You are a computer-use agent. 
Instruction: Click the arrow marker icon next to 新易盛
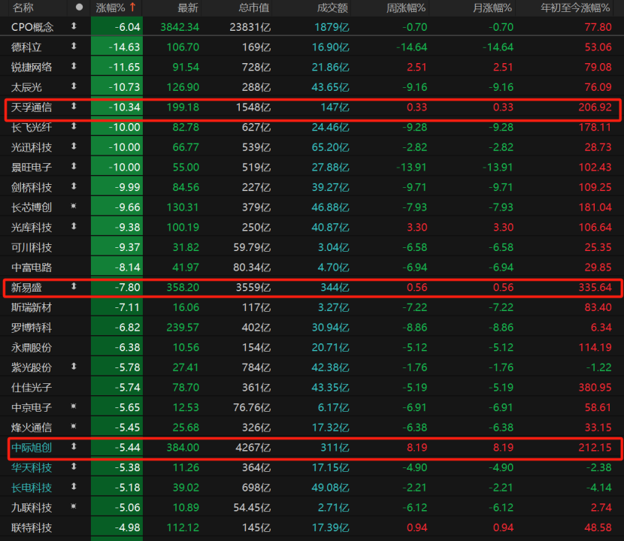(x=74, y=286)
